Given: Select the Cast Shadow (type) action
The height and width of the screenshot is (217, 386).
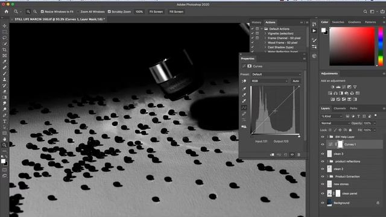Looking at the screenshot, I should click(280, 47).
